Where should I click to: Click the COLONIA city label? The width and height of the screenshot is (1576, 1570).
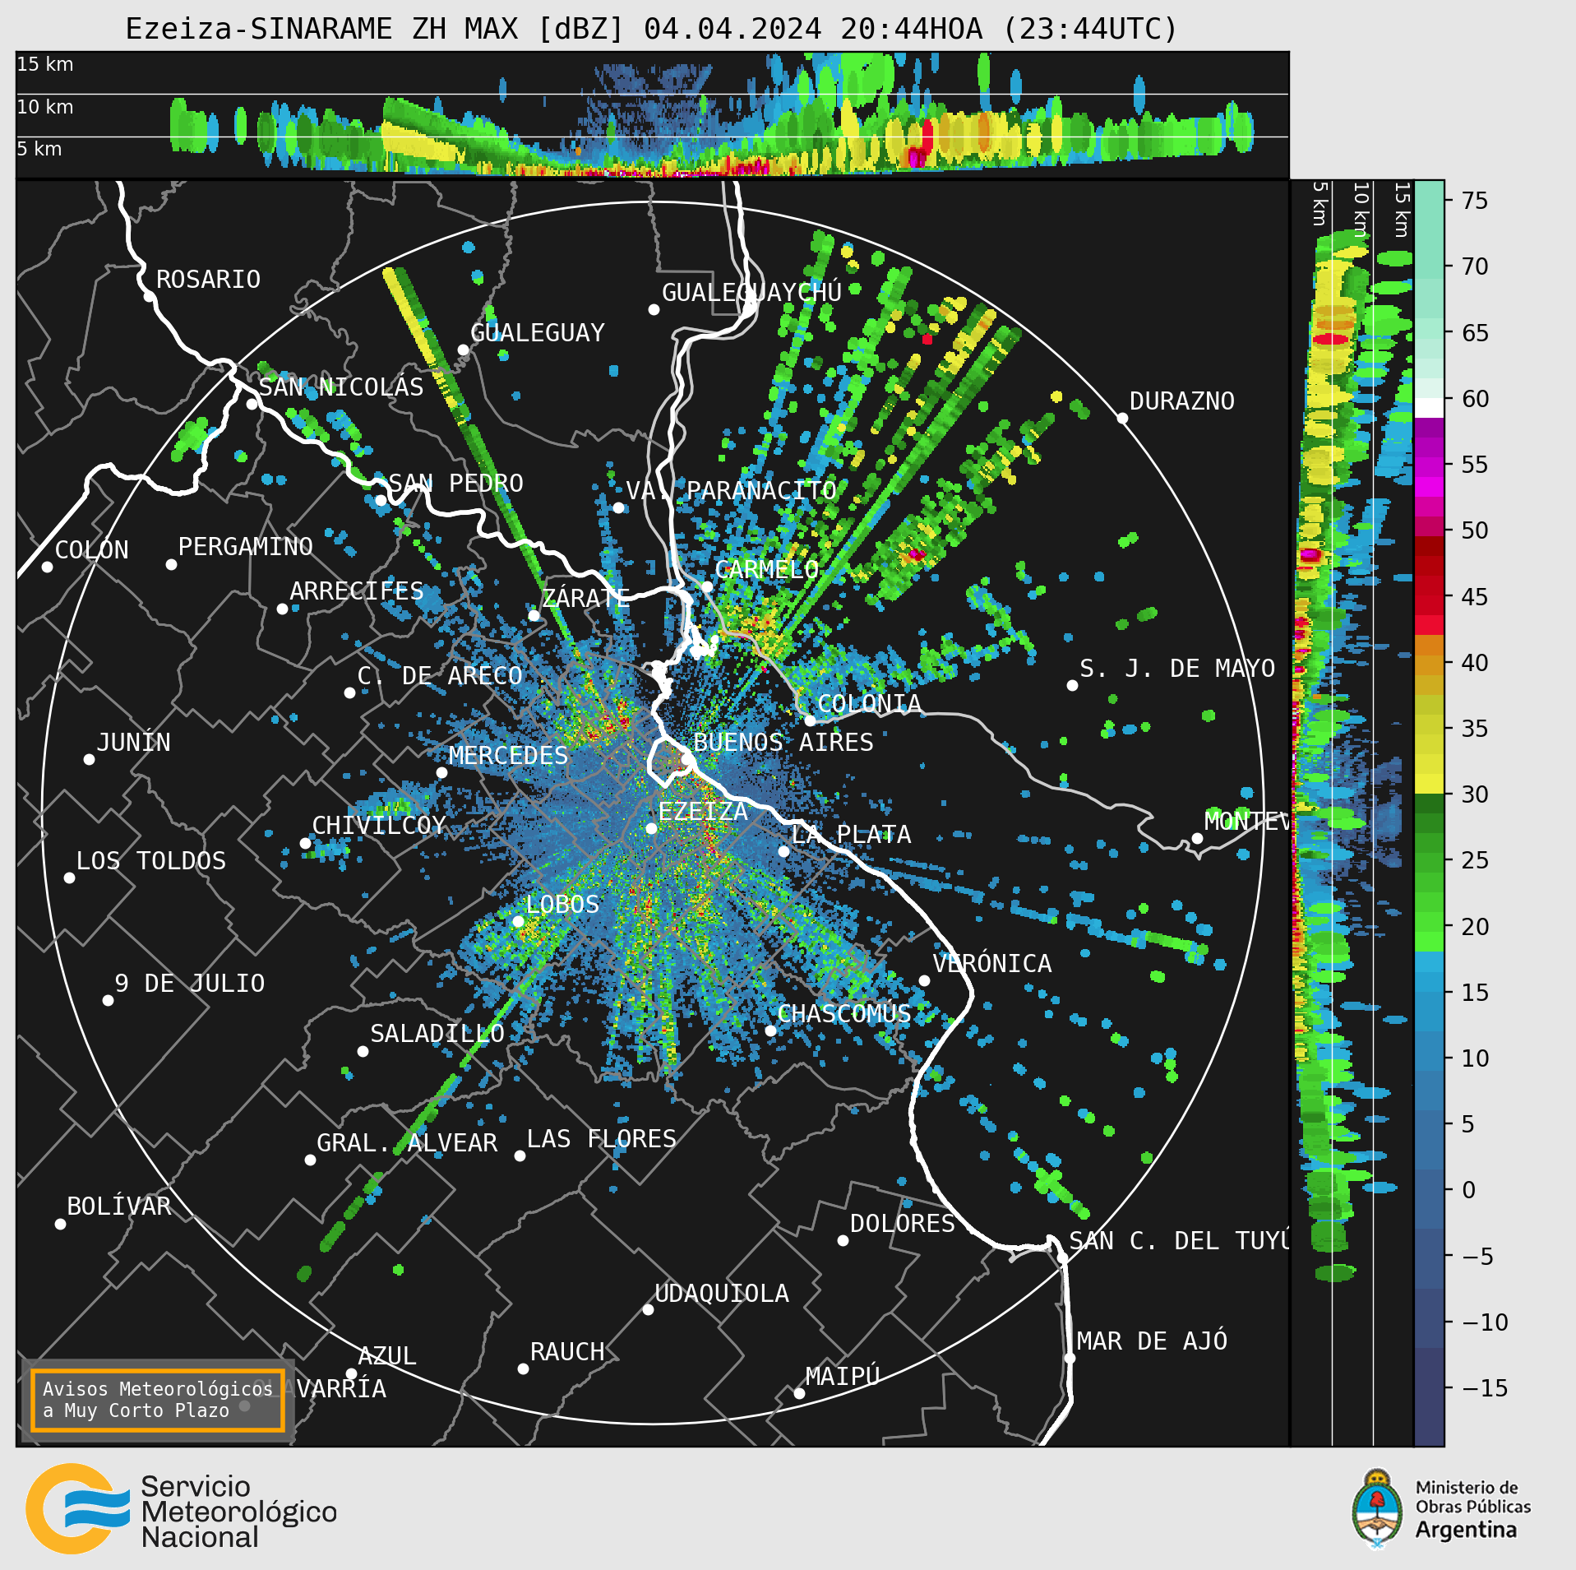869,704
